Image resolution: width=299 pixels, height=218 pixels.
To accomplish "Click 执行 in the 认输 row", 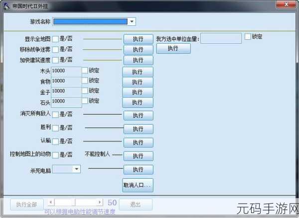I will (x=138, y=143).
